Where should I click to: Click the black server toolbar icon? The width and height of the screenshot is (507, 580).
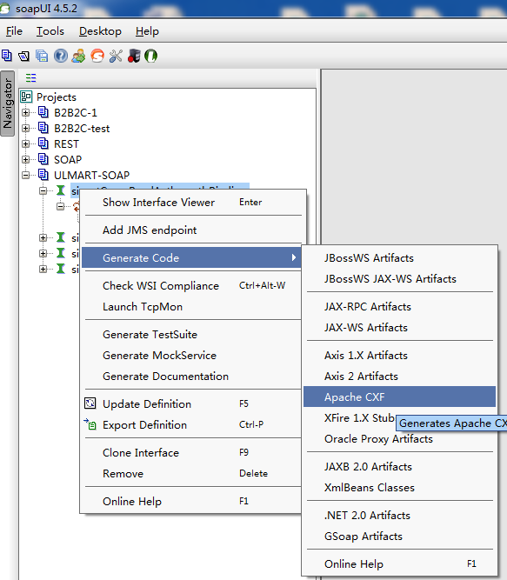[x=134, y=56]
